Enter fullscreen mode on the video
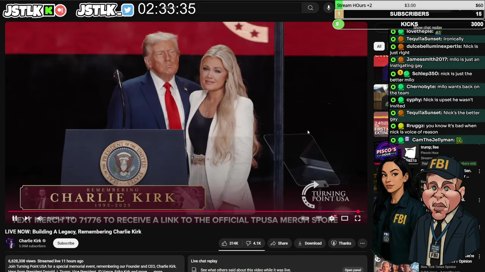 click(357, 218)
